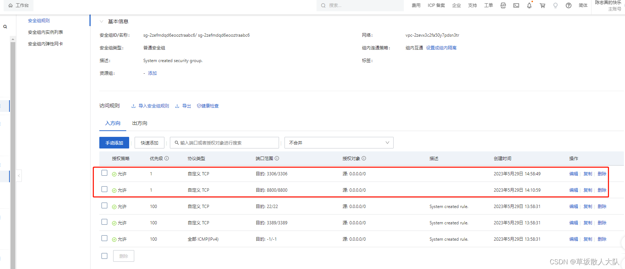625x269 pixels.
Task: Tick the select-all checkbox beside 删除 button
Action: (x=104, y=256)
